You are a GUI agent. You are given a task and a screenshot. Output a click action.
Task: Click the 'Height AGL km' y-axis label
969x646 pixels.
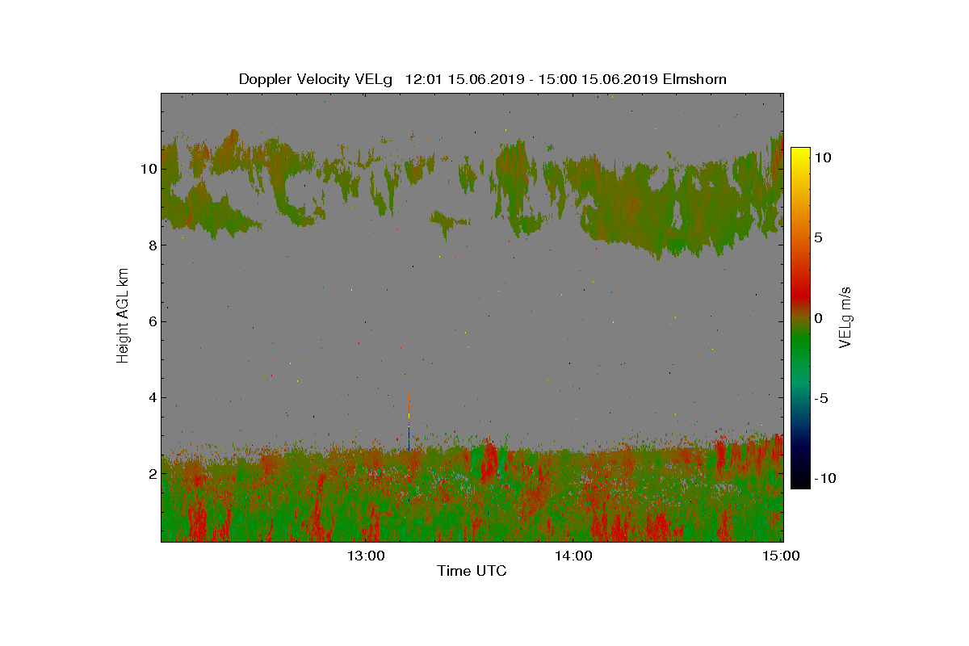click(123, 317)
